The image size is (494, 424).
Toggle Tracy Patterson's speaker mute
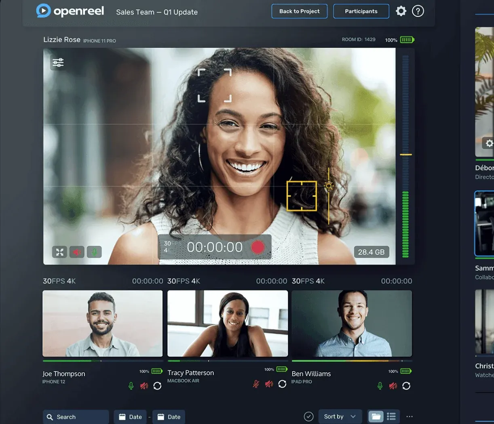click(269, 384)
